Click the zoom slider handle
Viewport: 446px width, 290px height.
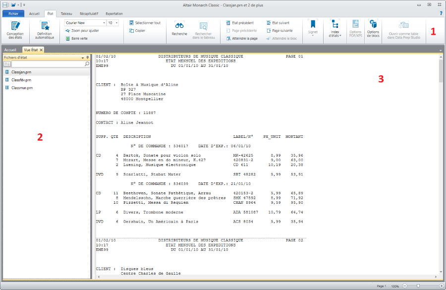(x=419, y=286)
